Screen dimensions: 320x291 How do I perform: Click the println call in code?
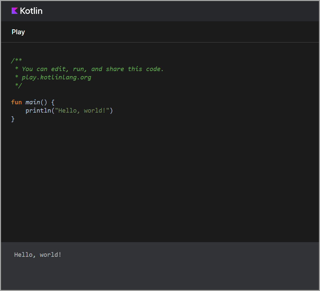tap(38, 111)
